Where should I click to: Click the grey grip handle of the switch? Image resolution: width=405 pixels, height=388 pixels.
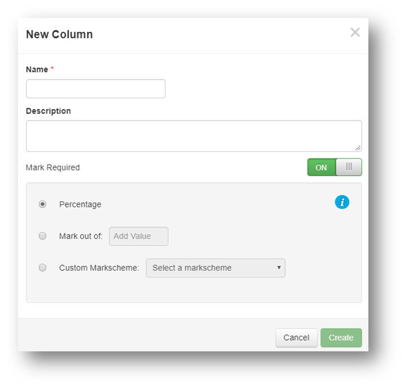click(x=349, y=167)
